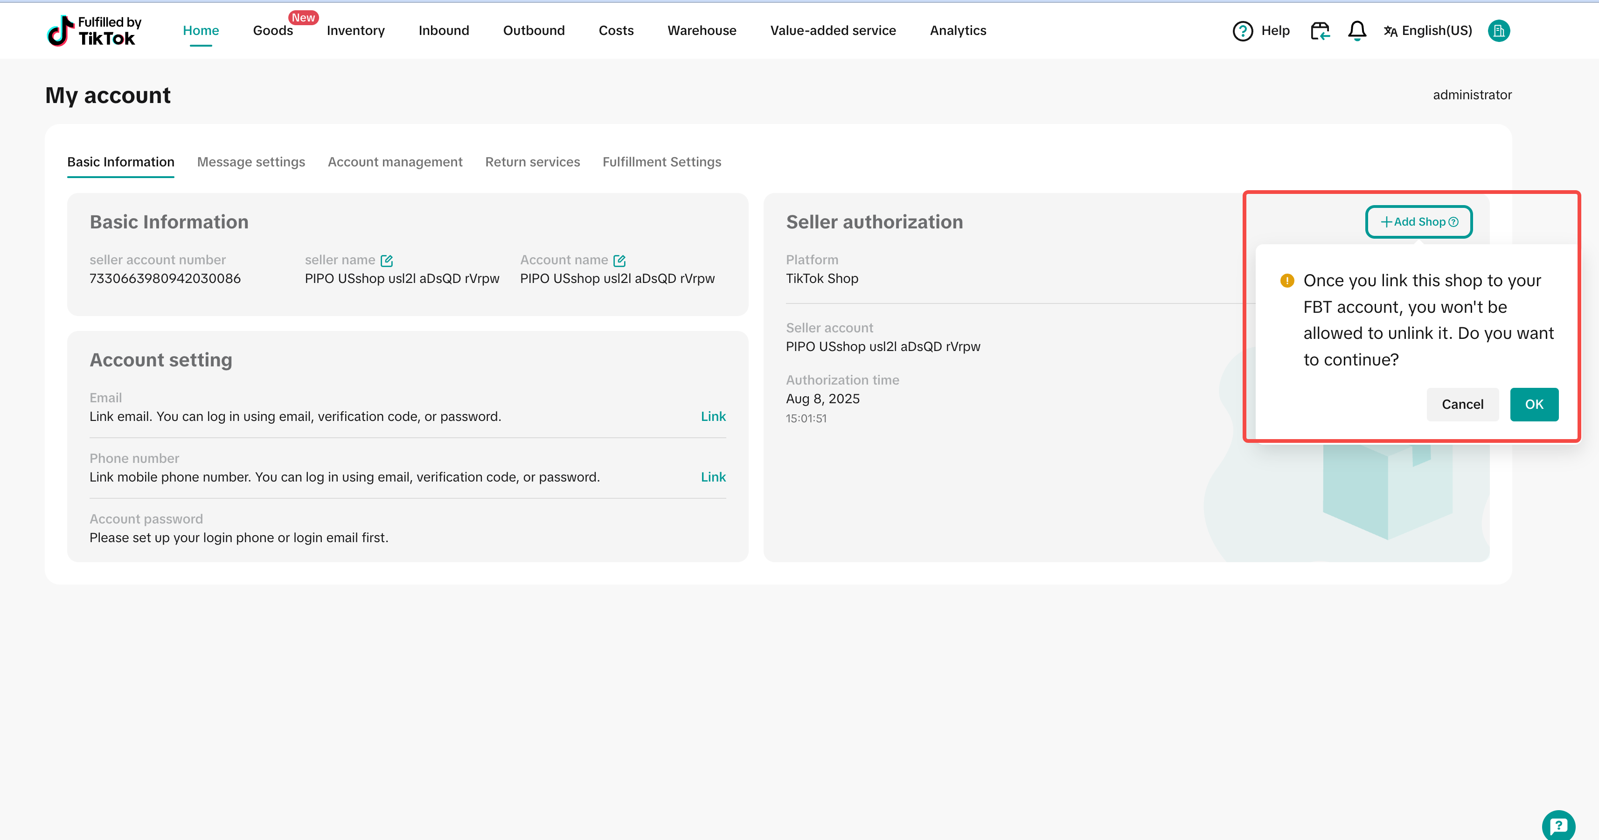Click the shop switch icon in header

(1320, 30)
